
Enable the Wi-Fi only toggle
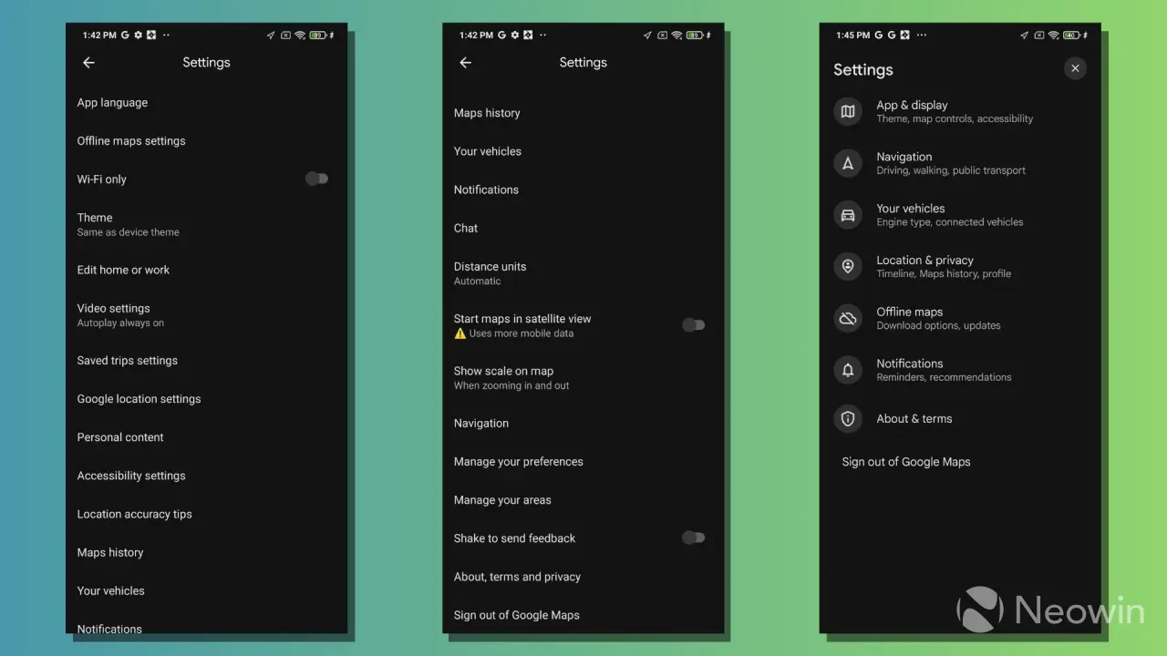316,179
